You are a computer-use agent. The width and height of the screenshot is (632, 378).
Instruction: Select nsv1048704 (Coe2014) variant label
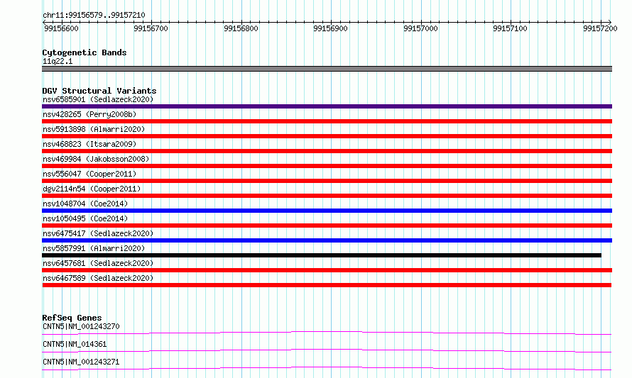[85, 204]
